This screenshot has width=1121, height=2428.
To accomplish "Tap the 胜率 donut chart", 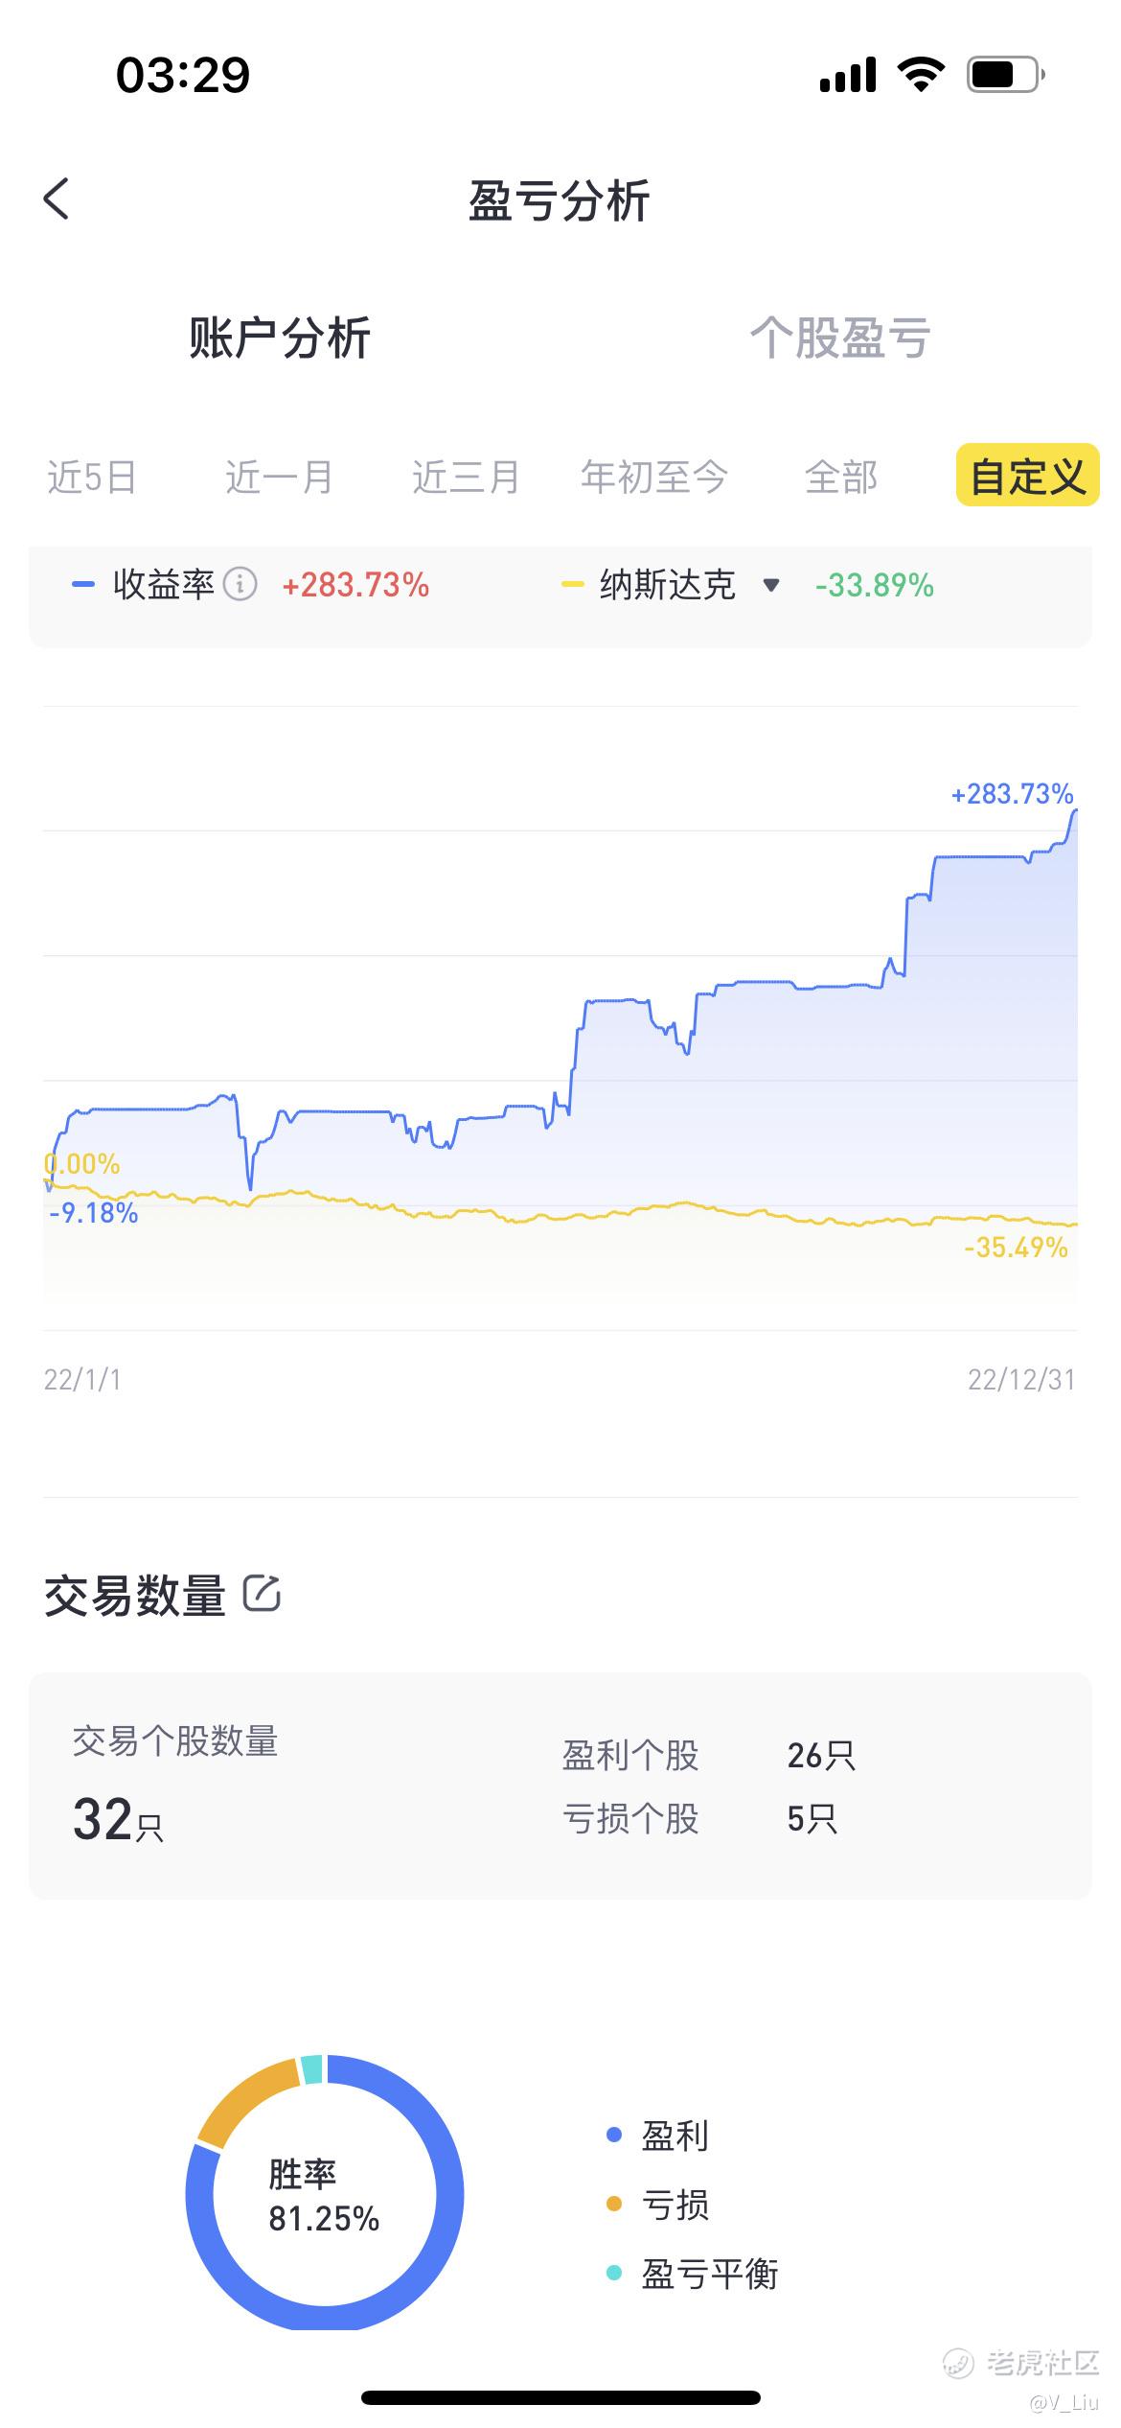I will (325, 2194).
